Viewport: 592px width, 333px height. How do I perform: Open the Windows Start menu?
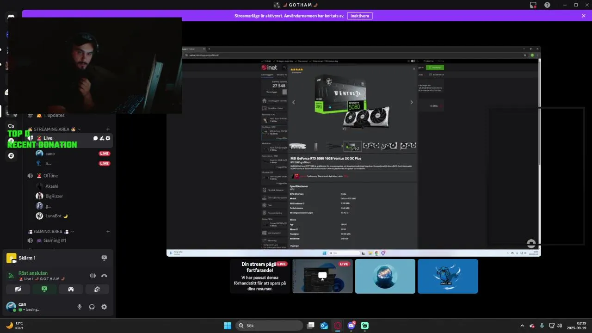pyautogui.click(x=228, y=326)
